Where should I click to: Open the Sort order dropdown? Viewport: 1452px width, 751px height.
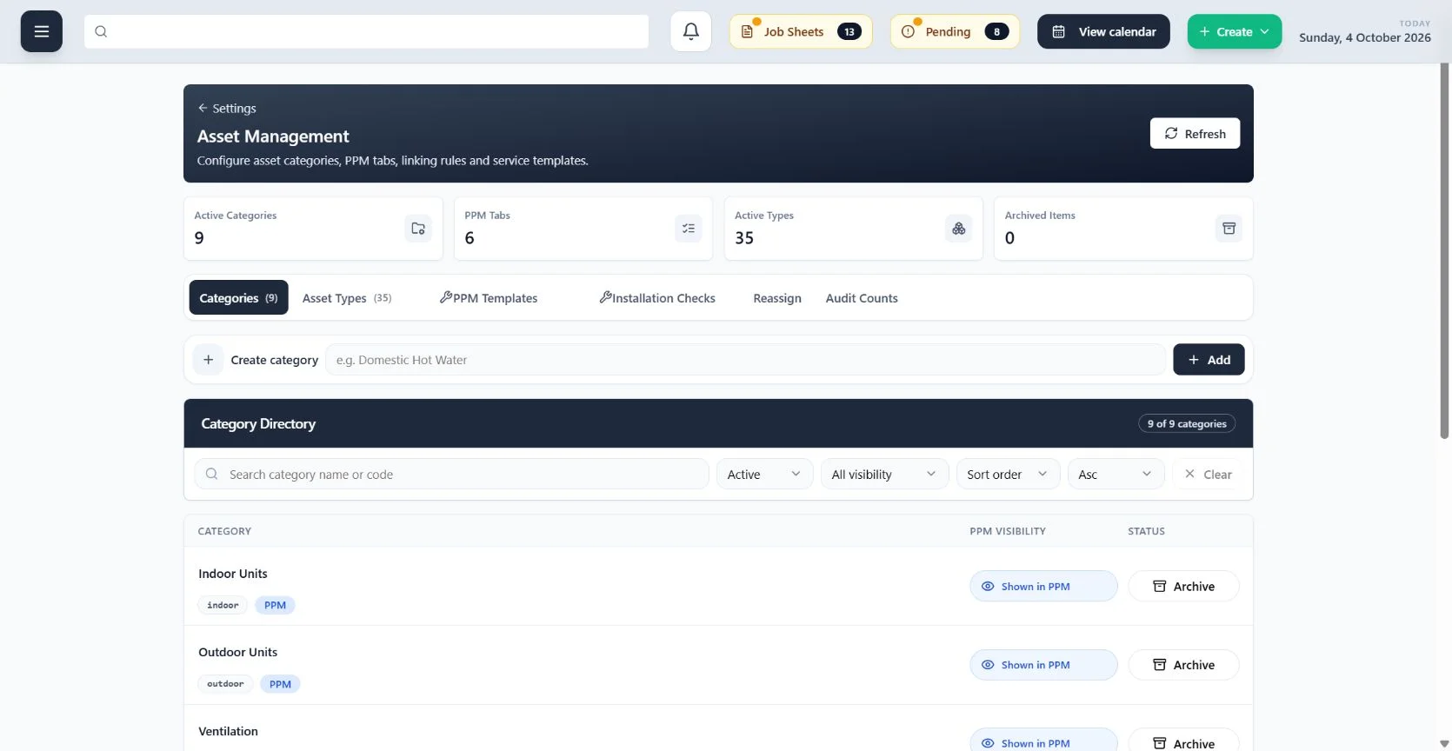tap(1008, 474)
